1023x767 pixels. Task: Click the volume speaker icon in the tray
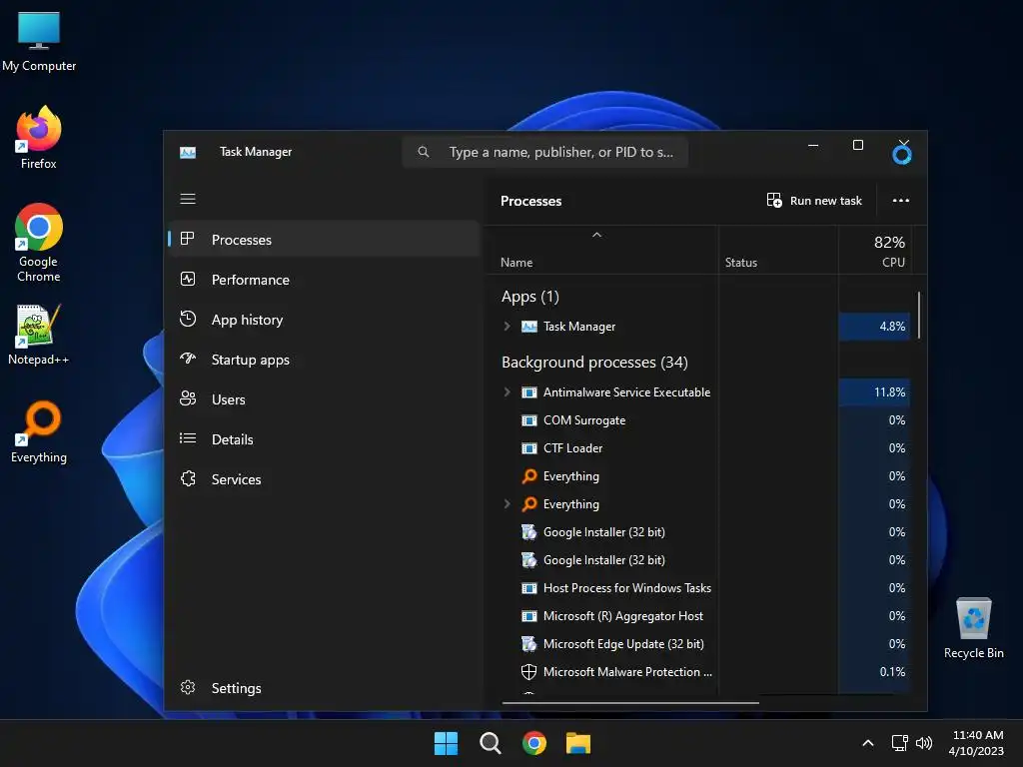(x=924, y=743)
